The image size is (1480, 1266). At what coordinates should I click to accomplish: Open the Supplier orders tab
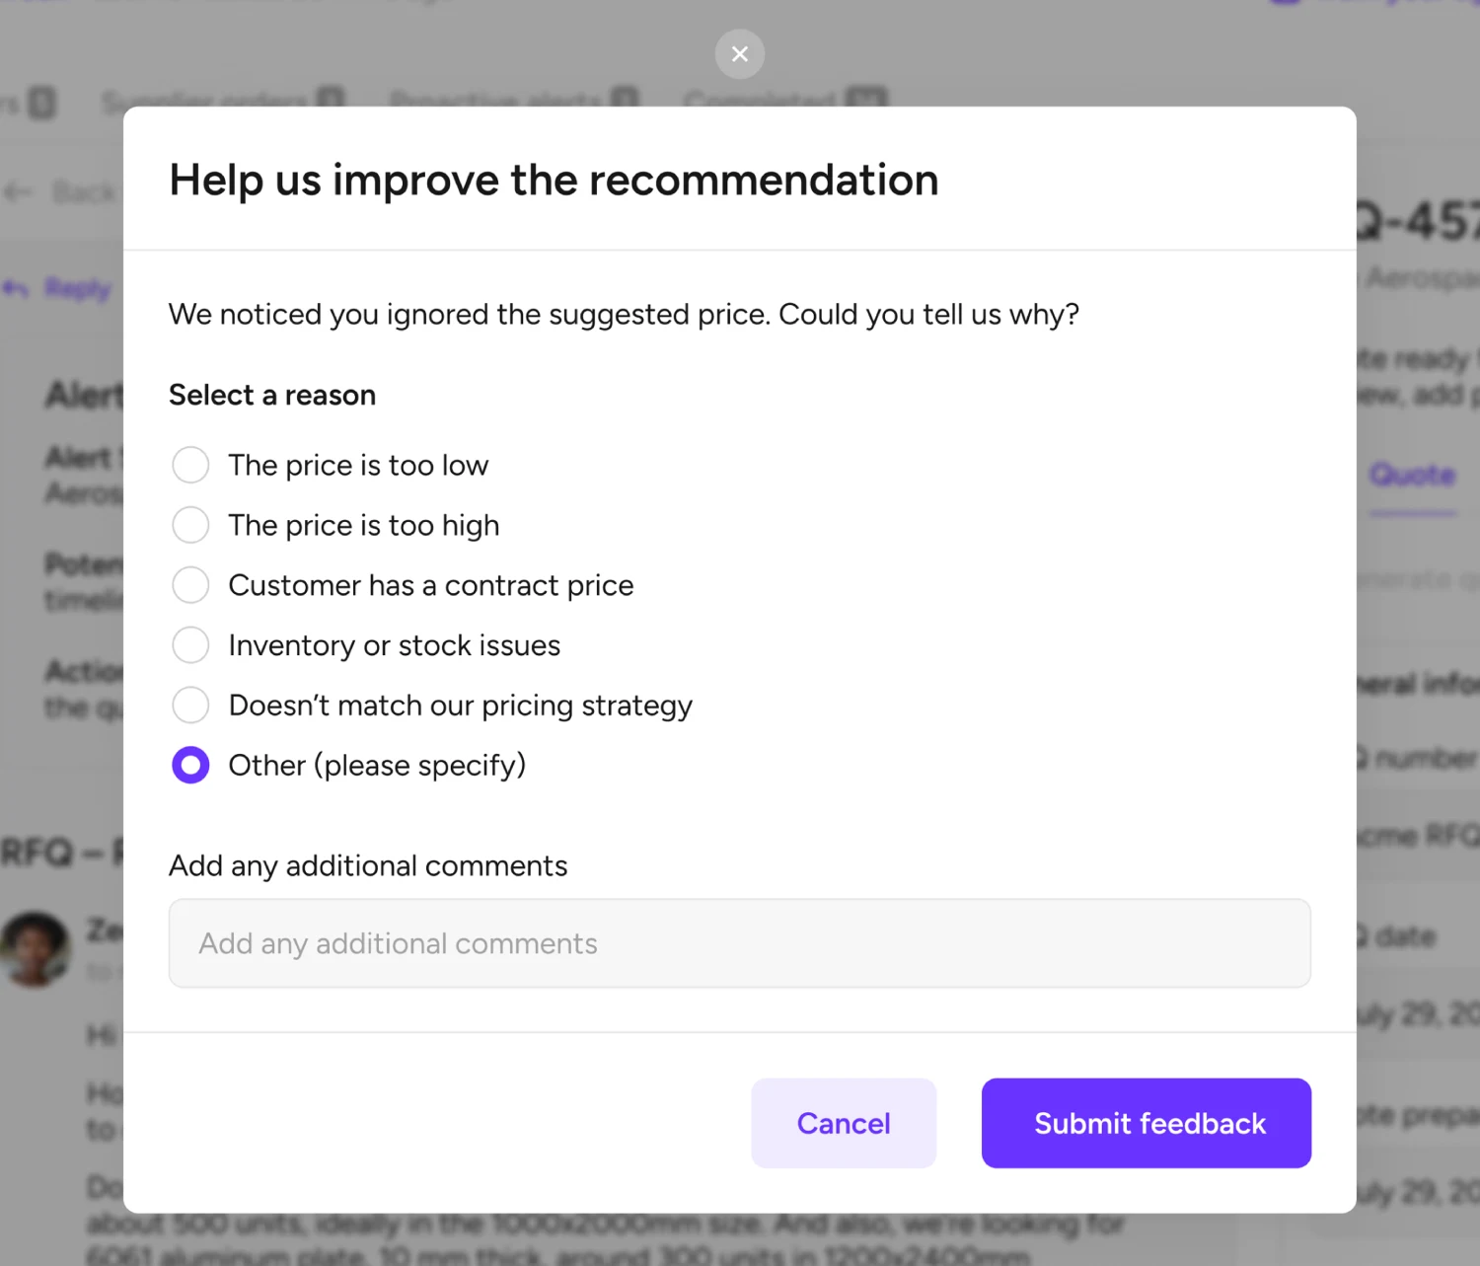[x=205, y=99]
